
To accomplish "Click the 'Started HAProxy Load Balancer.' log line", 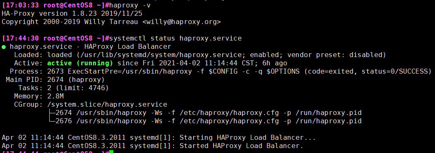I will click(153, 146).
